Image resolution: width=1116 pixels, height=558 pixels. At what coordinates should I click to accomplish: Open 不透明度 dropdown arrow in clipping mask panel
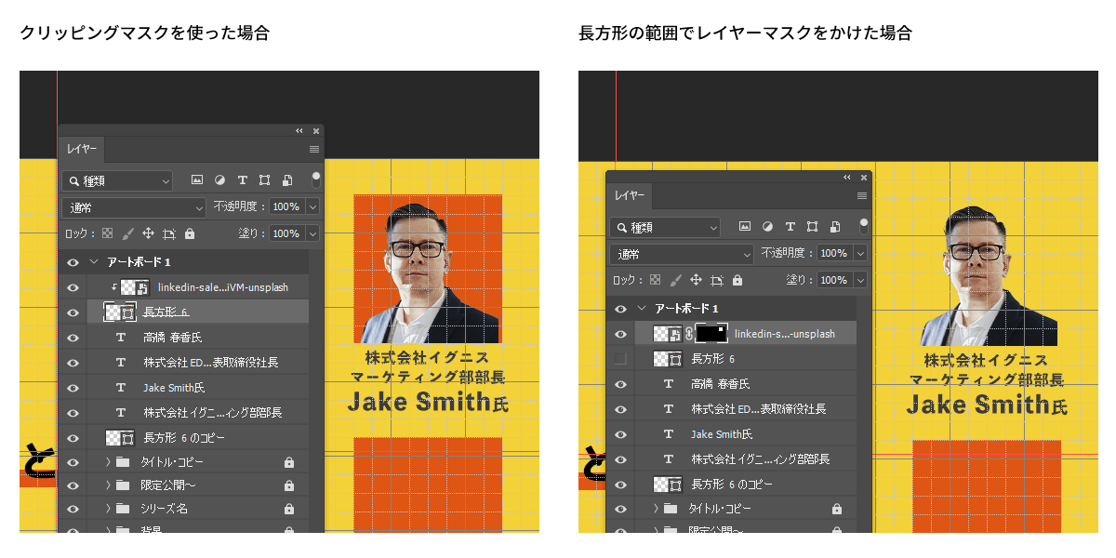[x=312, y=206]
